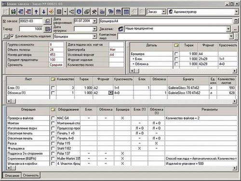This screenshot has height=181, width=241.
Task: Open the Наше предприятие customer dropdown
Action: [x=228, y=29]
